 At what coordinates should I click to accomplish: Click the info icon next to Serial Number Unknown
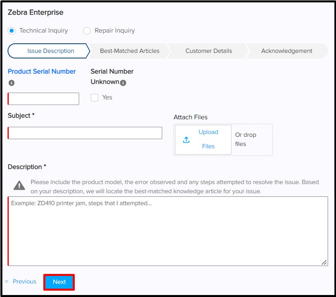click(123, 82)
